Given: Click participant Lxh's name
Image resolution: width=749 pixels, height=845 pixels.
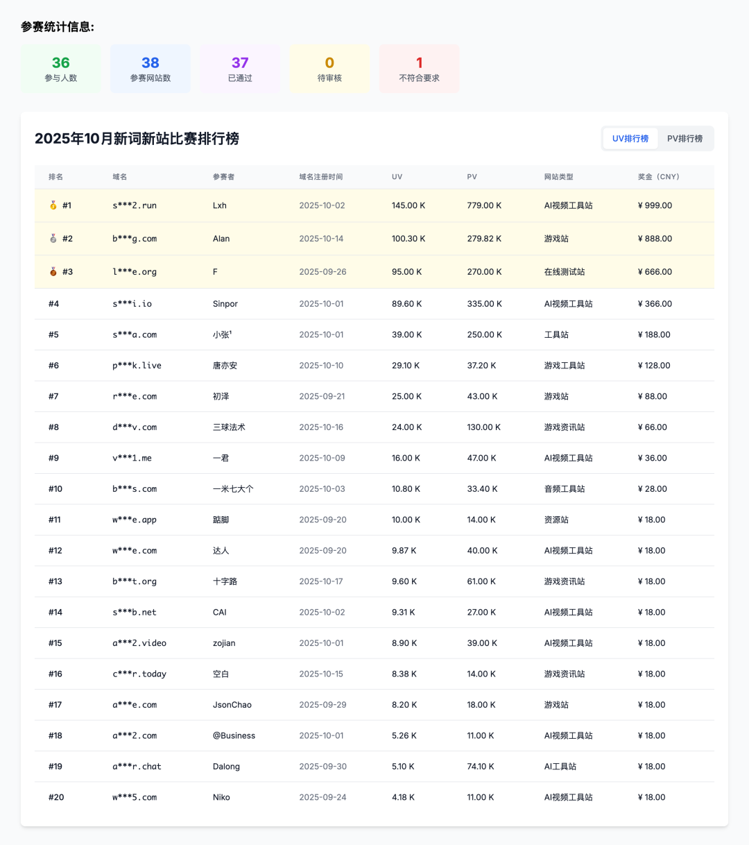Looking at the screenshot, I should pos(220,205).
